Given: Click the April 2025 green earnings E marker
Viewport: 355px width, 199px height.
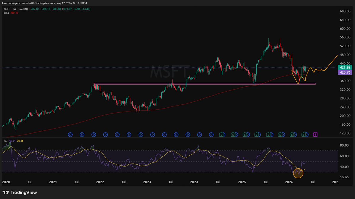Looking at the screenshot, I should point(256,135).
